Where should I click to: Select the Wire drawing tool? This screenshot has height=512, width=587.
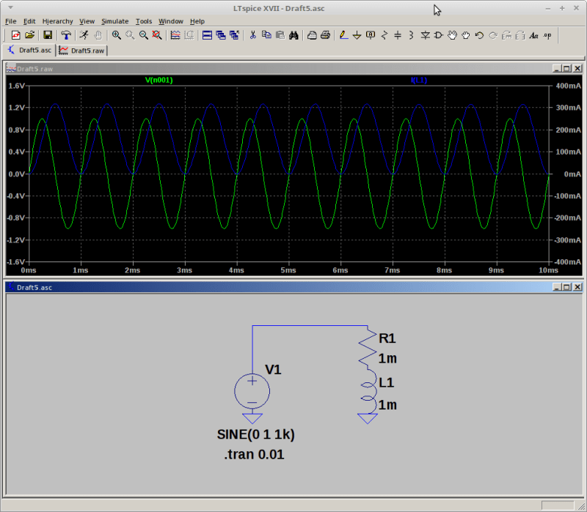coord(343,34)
